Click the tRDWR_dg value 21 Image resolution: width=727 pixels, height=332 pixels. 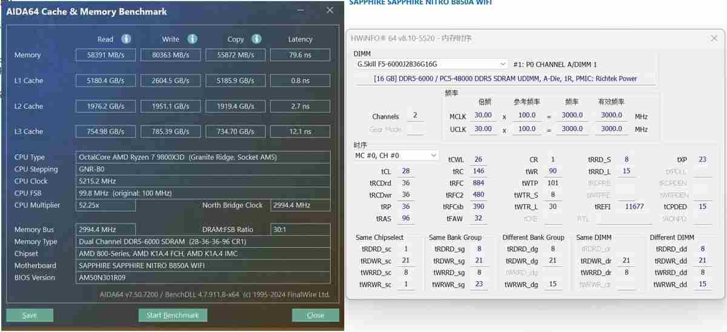tap(553, 261)
